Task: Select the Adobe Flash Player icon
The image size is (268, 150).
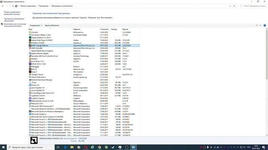Action: click(x=30, y=40)
